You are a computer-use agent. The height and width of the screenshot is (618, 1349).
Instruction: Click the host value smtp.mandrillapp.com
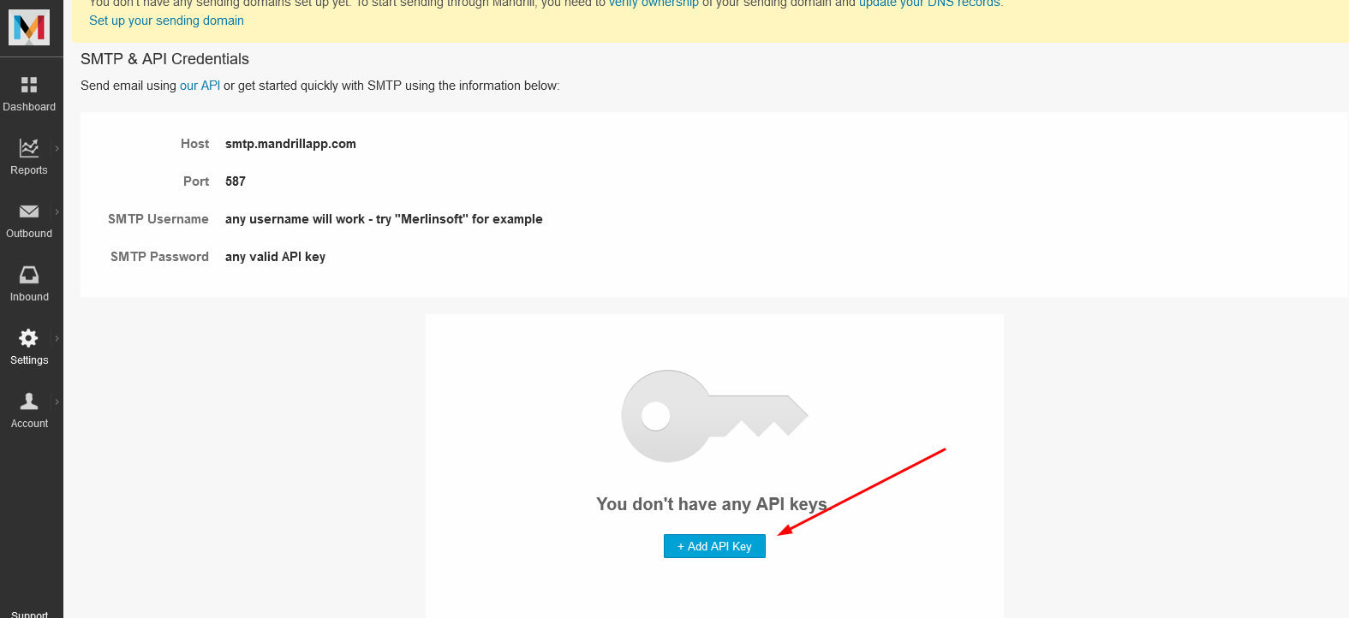290,144
